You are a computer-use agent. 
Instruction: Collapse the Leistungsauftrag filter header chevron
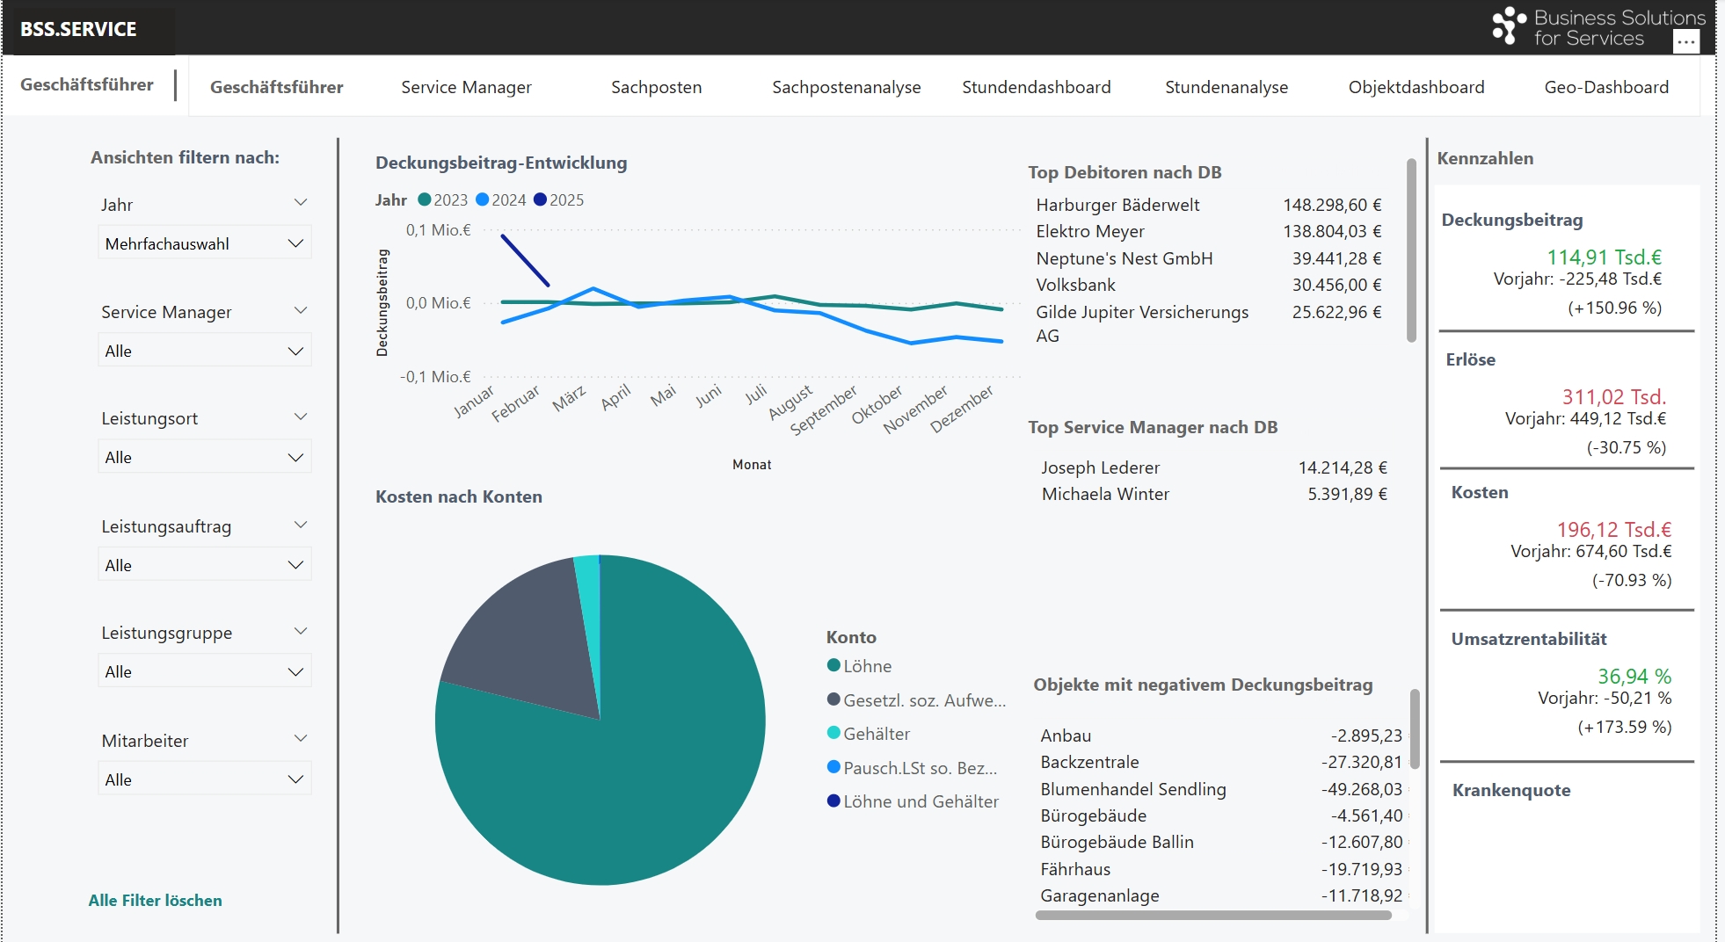300,525
